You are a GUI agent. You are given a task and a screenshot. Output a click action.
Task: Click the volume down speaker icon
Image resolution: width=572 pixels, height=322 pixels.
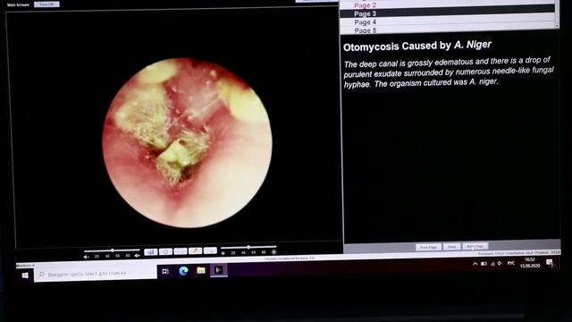(87, 257)
